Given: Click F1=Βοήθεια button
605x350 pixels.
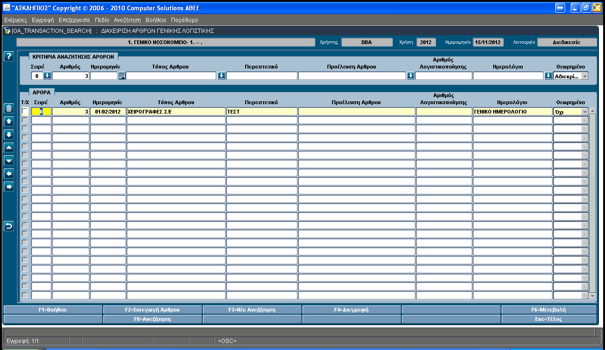Looking at the screenshot, I should tap(53, 310).
